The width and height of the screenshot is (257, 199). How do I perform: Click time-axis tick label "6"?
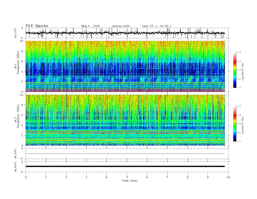point(147,177)
